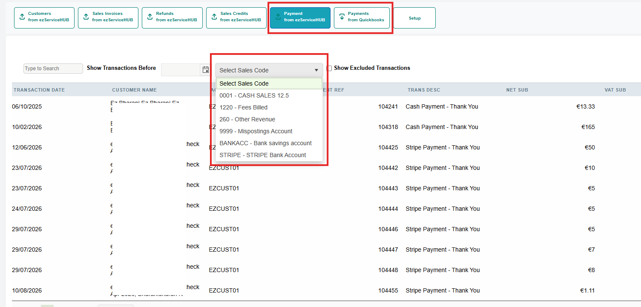Expand the Select Sales Code dropdown arrow
This screenshot has height=307, width=641.
(x=316, y=70)
